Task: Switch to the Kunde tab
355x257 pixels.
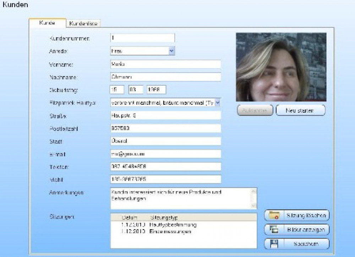Action: pos(47,23)
